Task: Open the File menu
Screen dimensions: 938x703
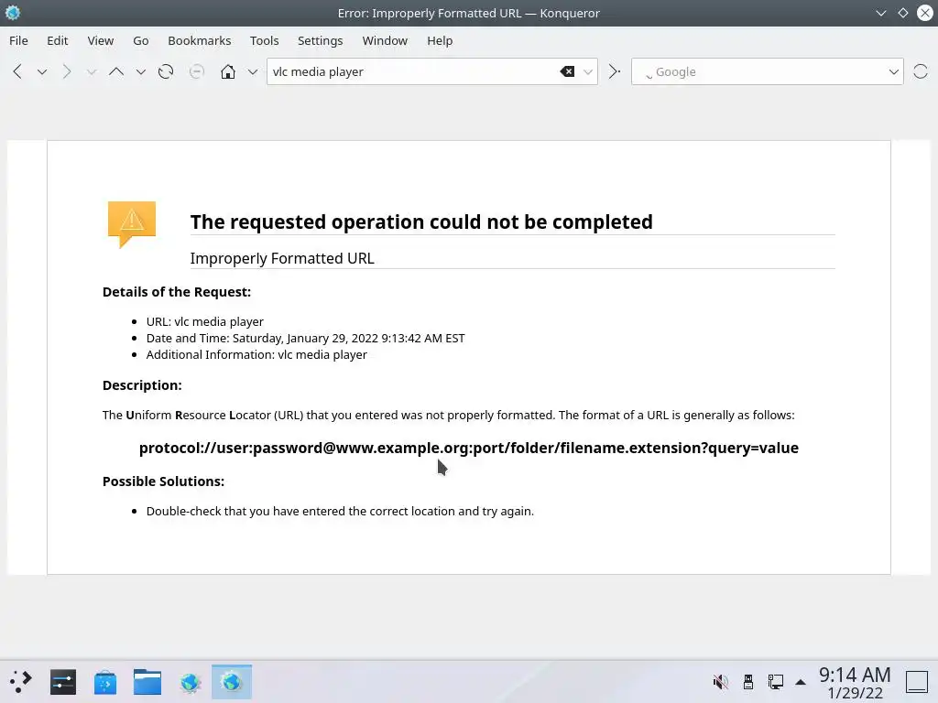Action: (x=18, y=40)
